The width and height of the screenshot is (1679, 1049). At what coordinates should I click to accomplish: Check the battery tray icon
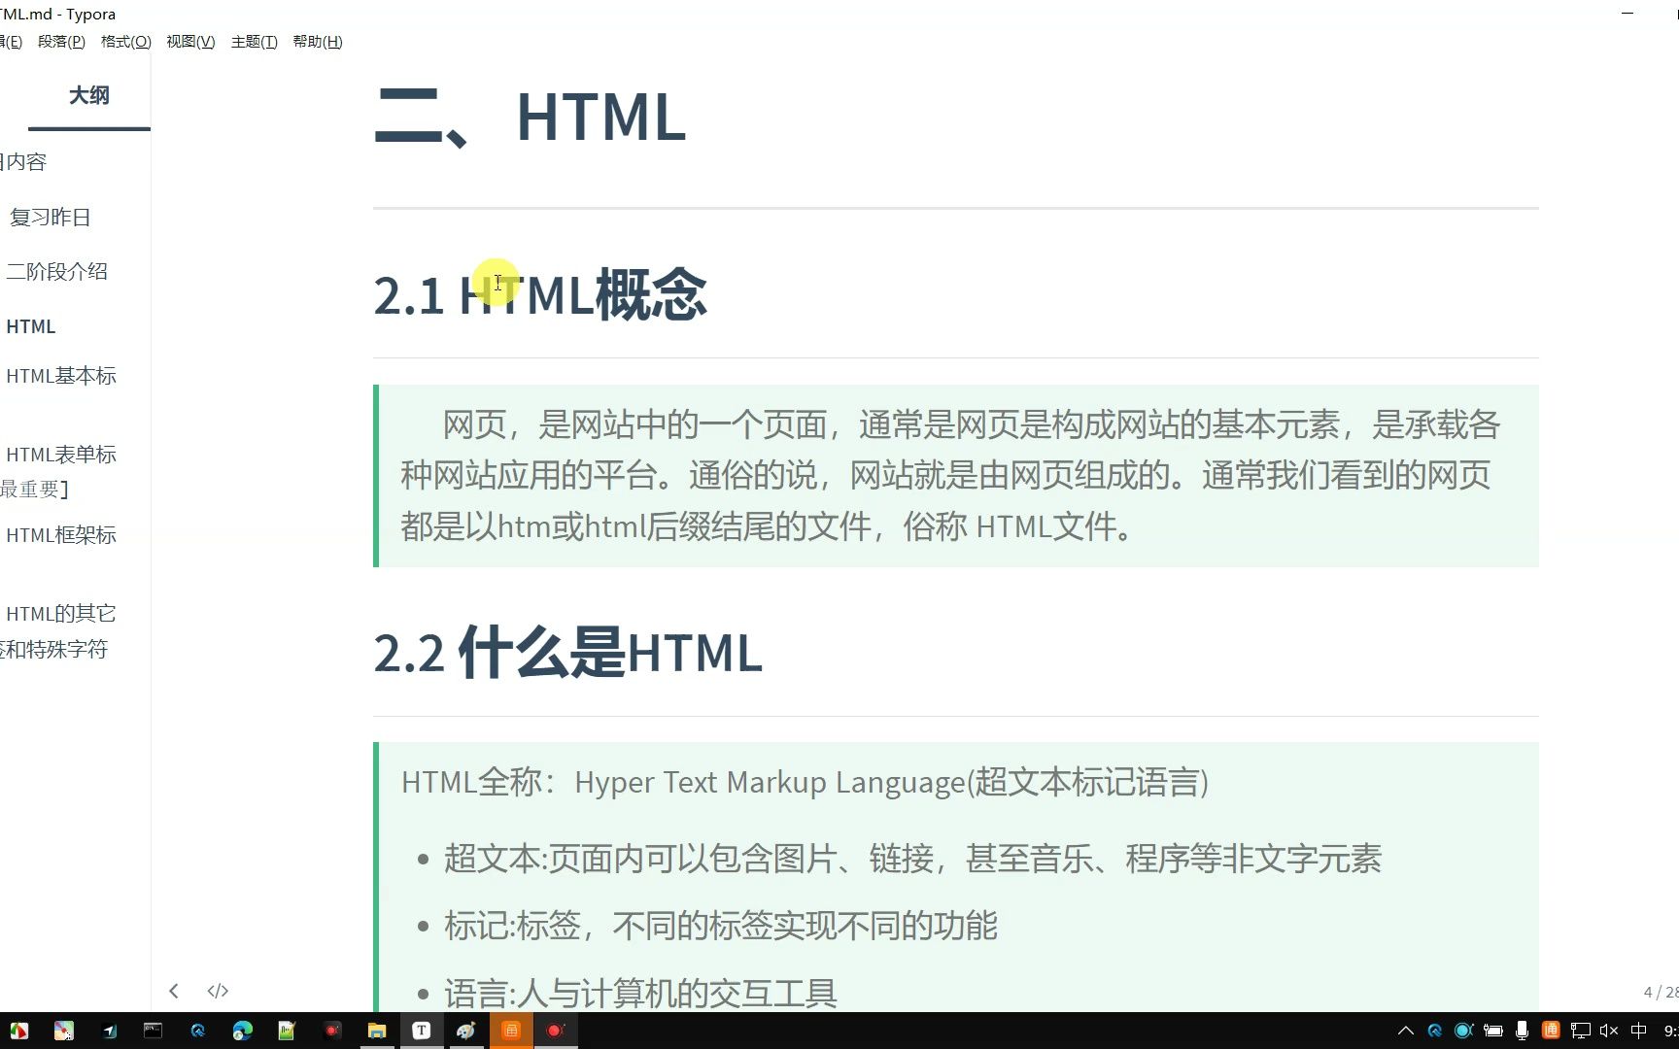tap(1492, 1031)
